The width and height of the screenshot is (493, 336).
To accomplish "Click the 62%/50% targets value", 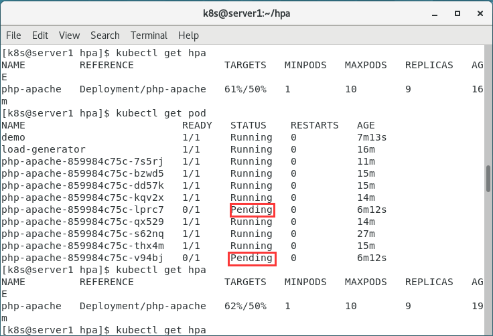I will pyautogui.click(x=245, y=306).
